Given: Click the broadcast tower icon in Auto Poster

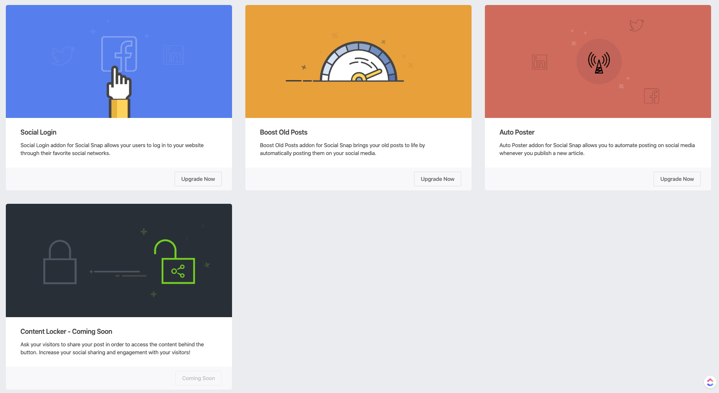Looking at the screenshot, I should (599, 62).
